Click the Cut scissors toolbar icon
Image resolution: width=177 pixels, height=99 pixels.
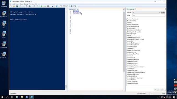[20, 6]
